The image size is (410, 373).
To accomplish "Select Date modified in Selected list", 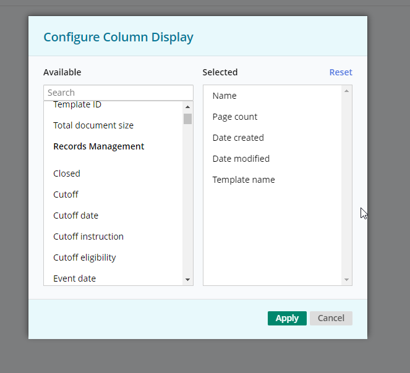I will (x=241, y=159).
